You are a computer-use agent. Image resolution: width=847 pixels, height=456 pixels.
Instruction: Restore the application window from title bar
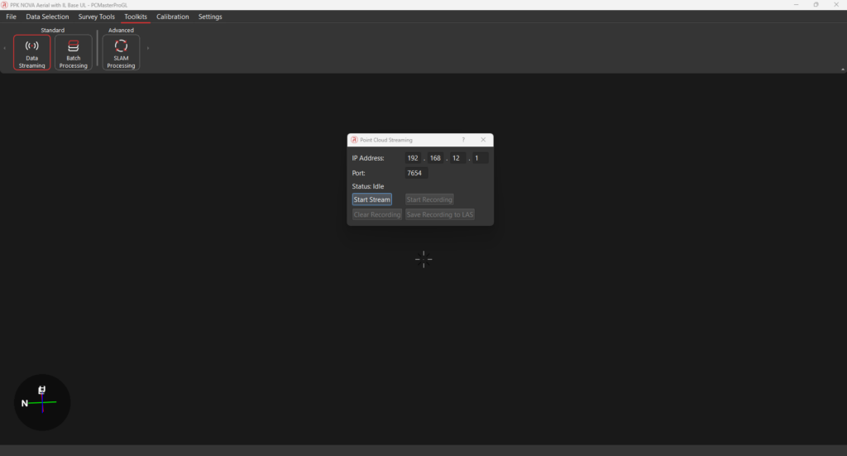[816, 5]
